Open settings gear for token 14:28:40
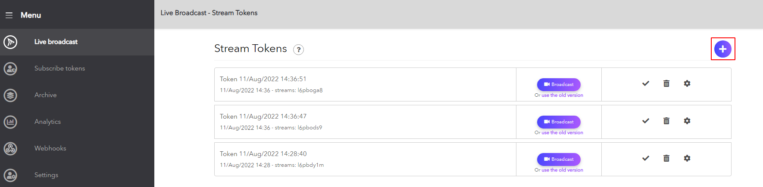 tap(687, 158)
